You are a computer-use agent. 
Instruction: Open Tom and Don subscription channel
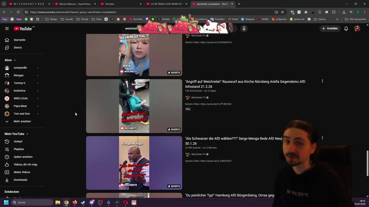pos(22,114)
